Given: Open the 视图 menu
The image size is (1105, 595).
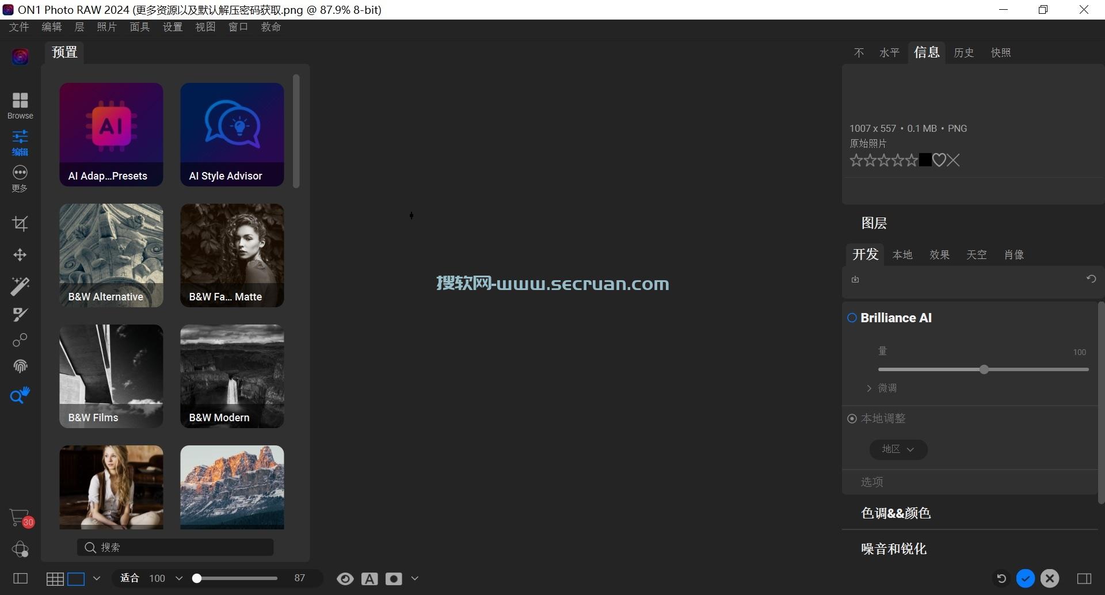Looking at the screenshot, I should (205, 27).
